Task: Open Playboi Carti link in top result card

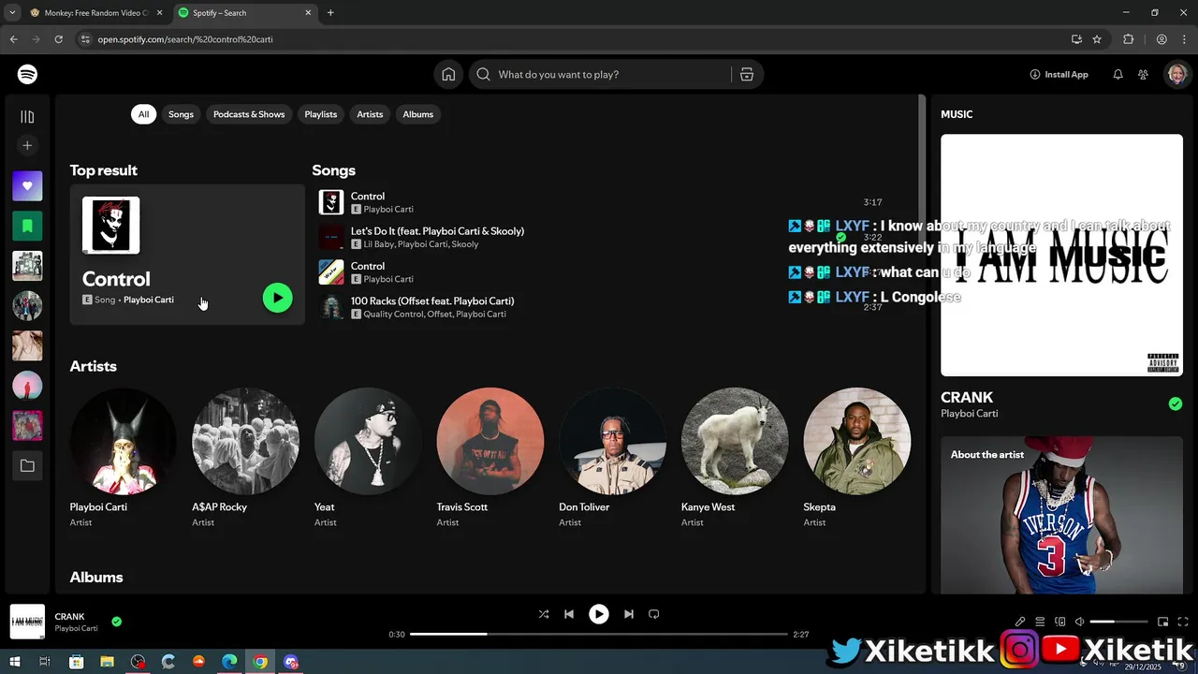Action: point(149,300)
